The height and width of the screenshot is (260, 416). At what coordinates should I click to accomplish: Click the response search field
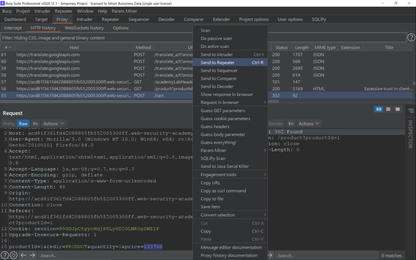point(326,255)
